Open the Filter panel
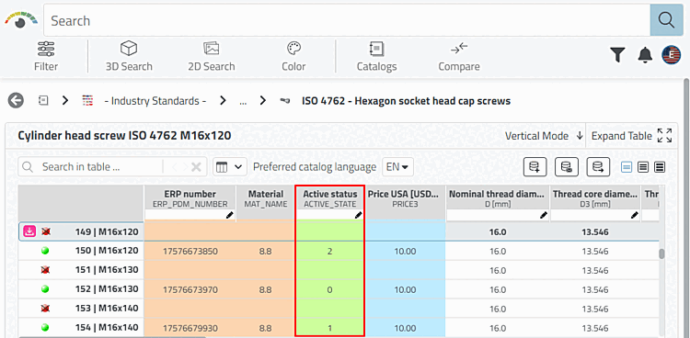 (x=46, y=56)
